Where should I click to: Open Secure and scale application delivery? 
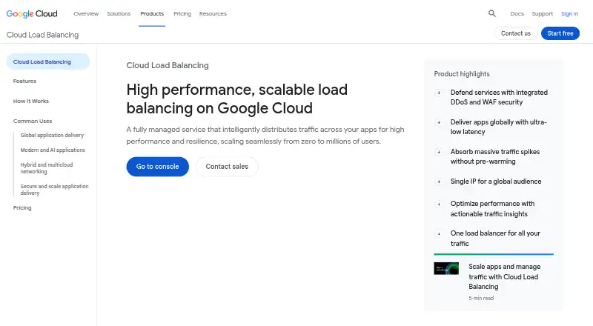point(54,190)
